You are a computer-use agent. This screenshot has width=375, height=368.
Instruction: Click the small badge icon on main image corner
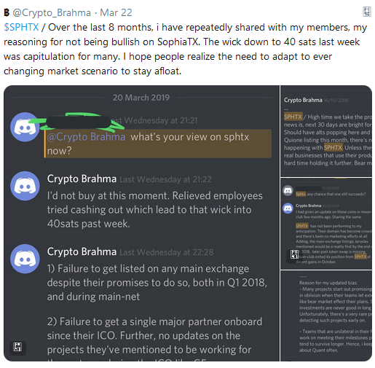tap(17, 347)
